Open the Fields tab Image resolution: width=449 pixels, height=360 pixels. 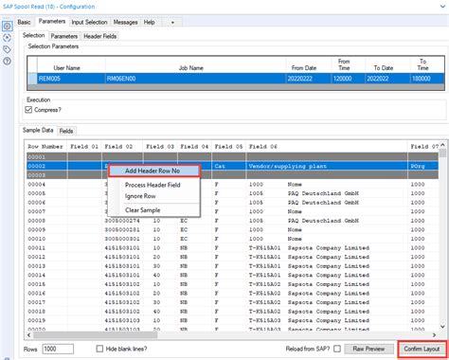tap(66, 131)
